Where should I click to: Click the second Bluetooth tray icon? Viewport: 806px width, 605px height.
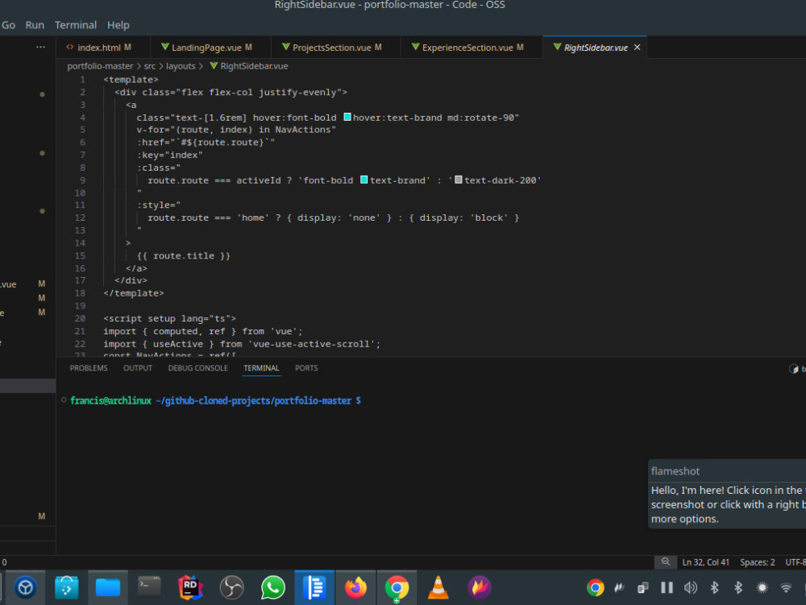(x=738, y=587)
